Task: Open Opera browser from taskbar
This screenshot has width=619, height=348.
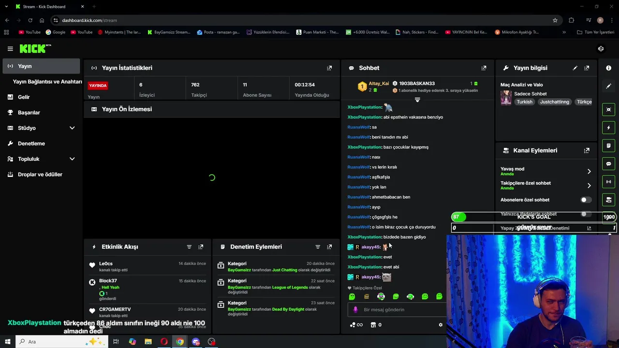Action: pyautogui.click(x=164, y=342)
